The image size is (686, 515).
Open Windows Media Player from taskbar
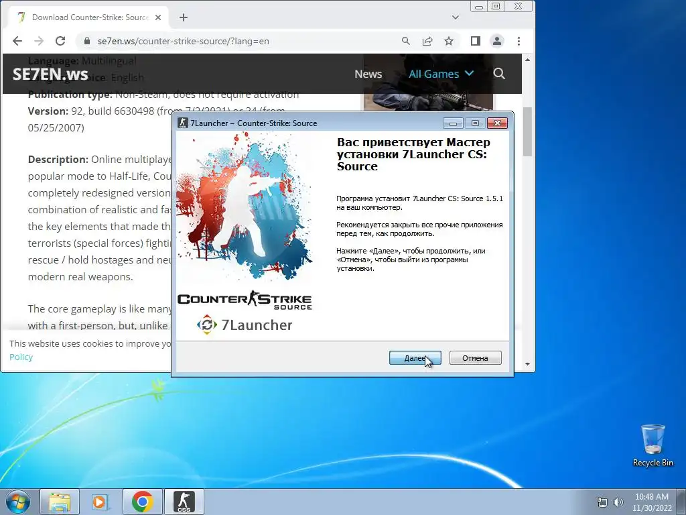click(x=100, y=502)
